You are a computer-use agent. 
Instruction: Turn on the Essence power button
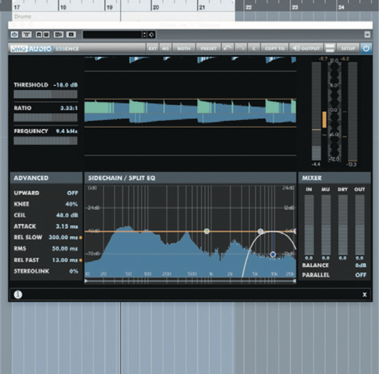366,48
